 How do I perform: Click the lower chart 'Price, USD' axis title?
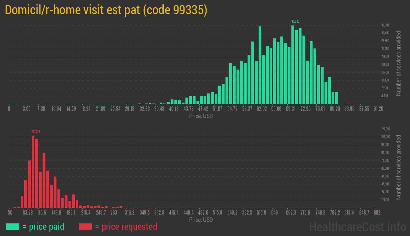coord(201,220)
